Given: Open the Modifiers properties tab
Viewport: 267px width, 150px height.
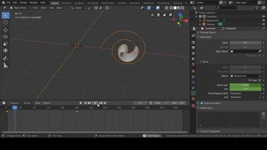Looking at the screenshot, I should coord(193,77).
